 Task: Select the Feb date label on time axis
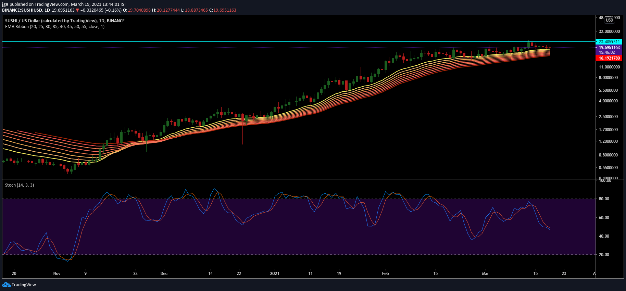[x=386, y=274]
